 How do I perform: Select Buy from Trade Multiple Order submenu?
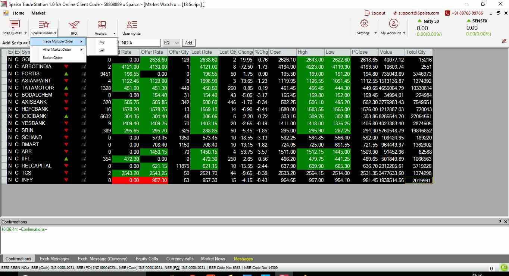(x=102, y=42)
